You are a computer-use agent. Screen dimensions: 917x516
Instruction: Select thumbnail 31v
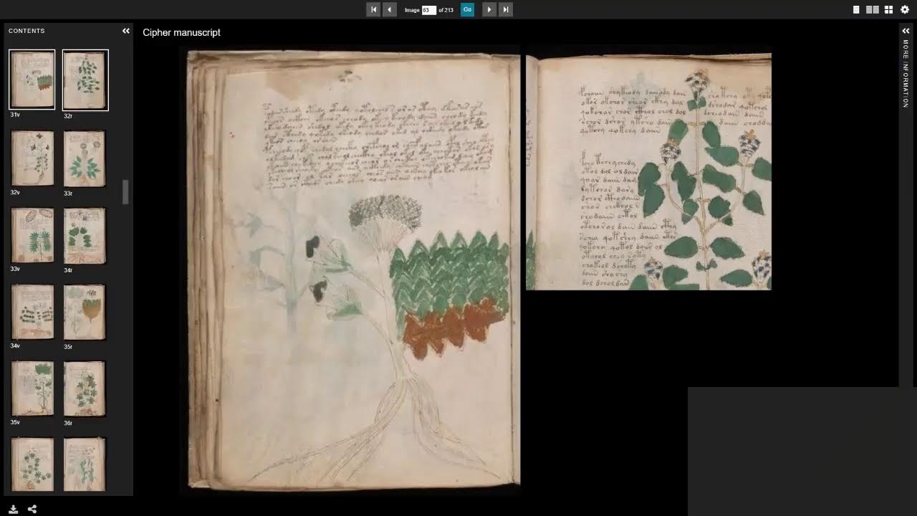click(32, 80)
